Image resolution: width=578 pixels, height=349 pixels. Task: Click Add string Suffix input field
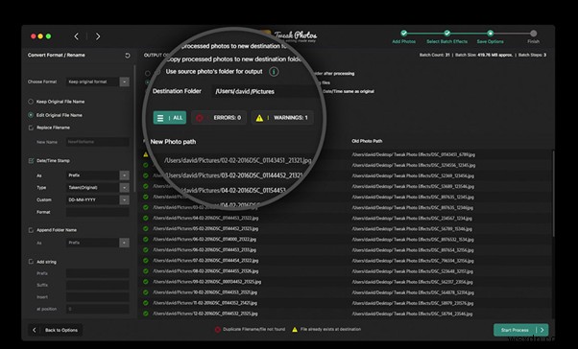pyautogui.click(x=98, y=285)
